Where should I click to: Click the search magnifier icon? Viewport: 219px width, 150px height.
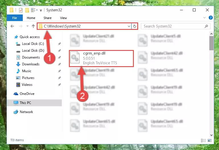[206, 26]
